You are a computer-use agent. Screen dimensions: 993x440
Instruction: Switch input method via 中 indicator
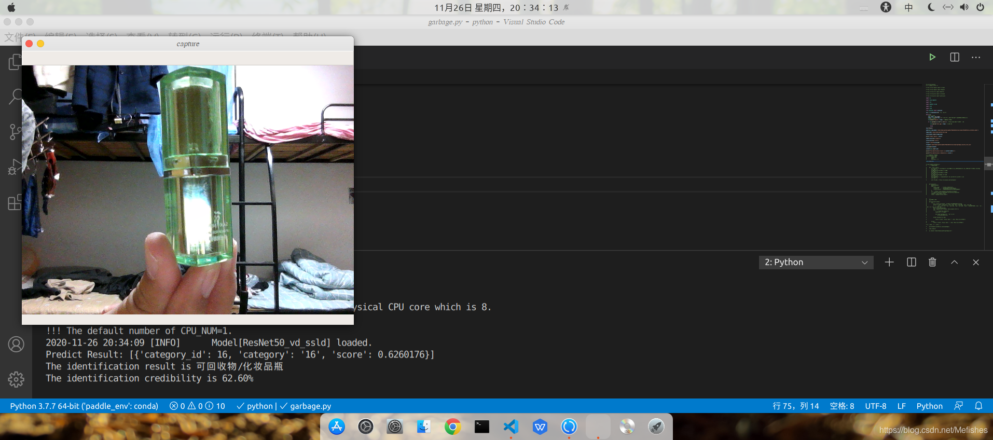908,7
